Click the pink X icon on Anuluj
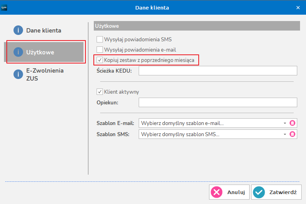 217,192
